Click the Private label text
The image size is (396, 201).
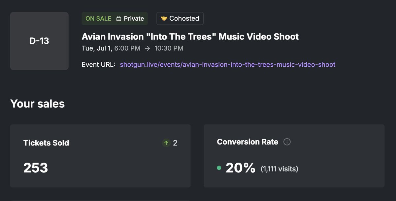click(134, 18)
